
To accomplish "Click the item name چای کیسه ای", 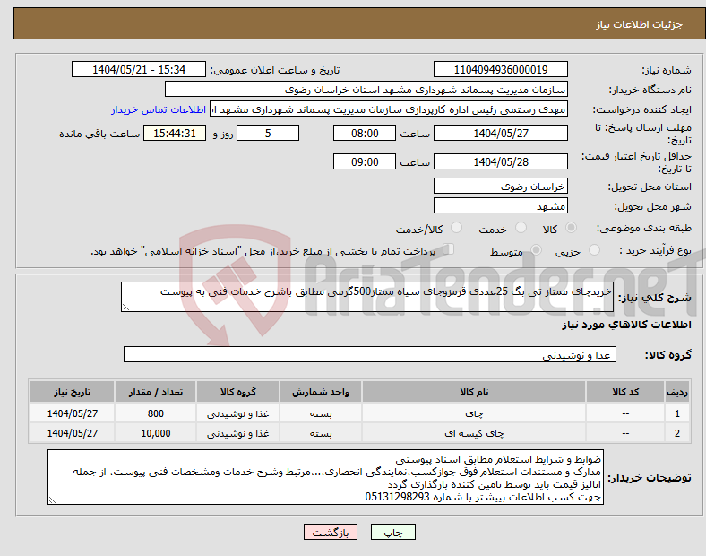I will (x=474, y=433).
